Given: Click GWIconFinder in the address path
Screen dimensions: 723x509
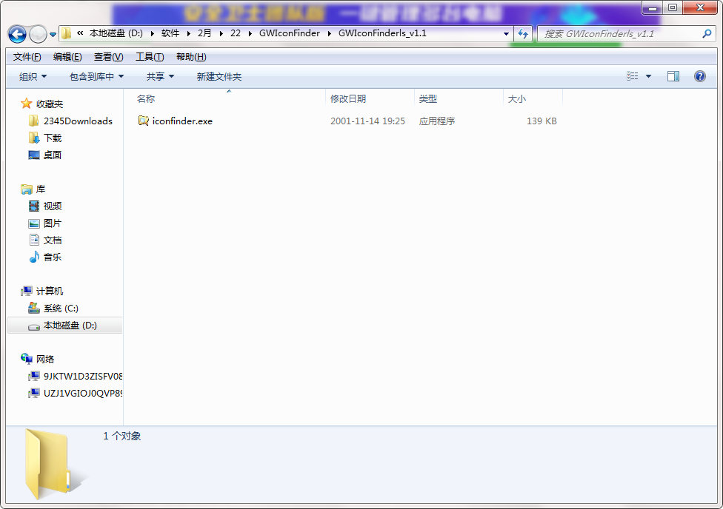Looking at the screenshot, I should click(289, 33).
